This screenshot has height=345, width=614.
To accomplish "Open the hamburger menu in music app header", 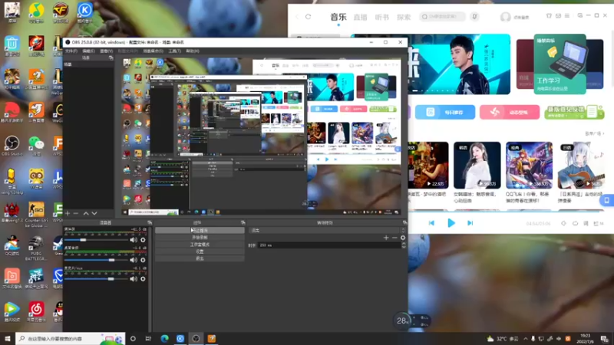I will coord(567,15).
